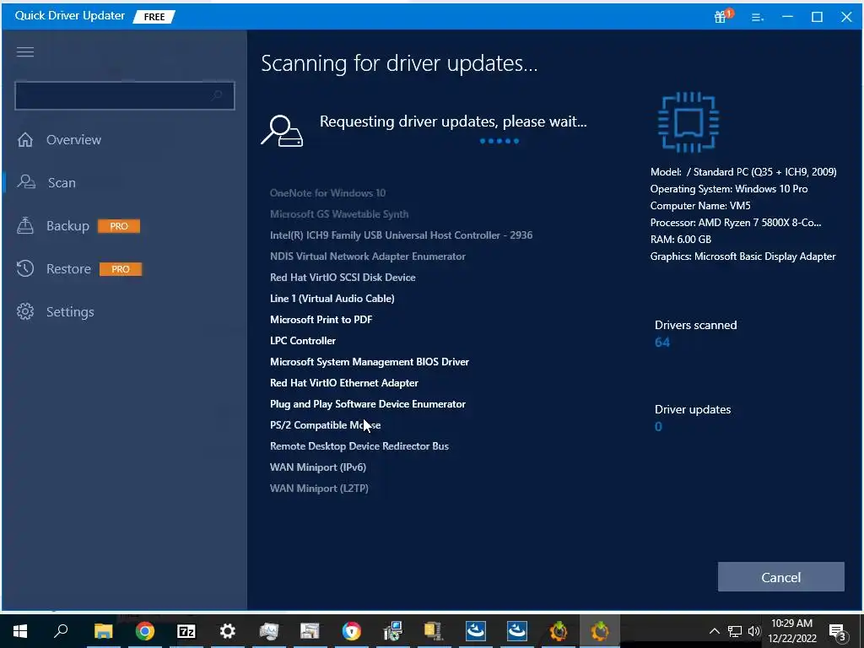Click the Backup icon in sidebar
The height and width of the screenshot is (648, 864).
[x=25, y=225]
